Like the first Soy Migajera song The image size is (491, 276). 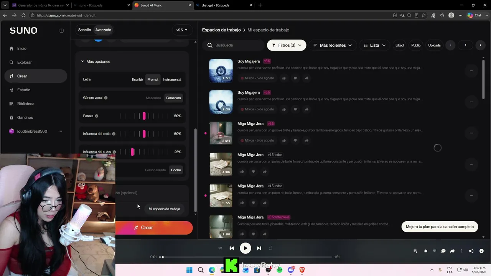coord(284,78)
